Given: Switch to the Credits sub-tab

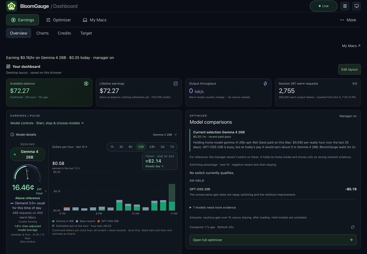Looking at the screenshot, I should pos(64,33).
